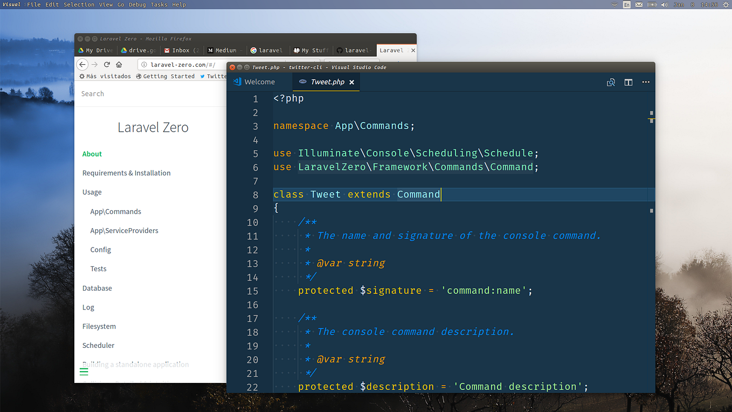Open the file preview icon in VS Code
Viewport: 732px width, 412px height.
click(x=611, y=82)
